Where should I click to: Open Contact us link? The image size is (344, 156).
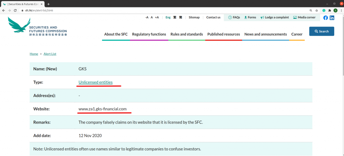(213, 17)
